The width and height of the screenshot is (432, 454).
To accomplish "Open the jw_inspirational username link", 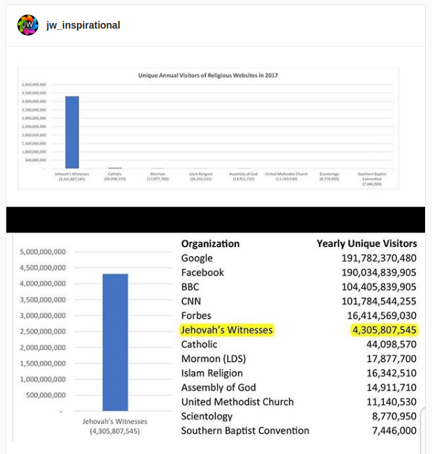I will [x=83, y=25].
